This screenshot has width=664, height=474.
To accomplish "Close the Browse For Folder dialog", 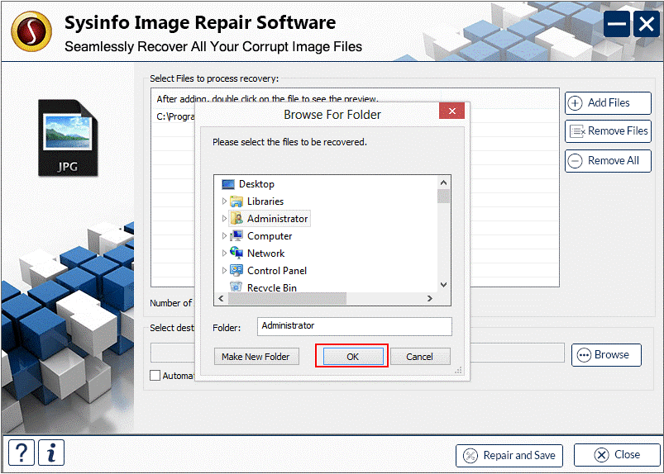I will tap(451, 111).
